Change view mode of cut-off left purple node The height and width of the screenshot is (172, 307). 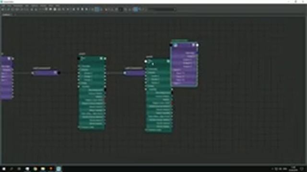pos(9,58)
